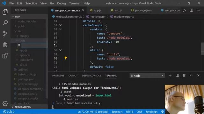The height and width of the screenshot is (114, 204).
Task: Open index.html in the explorer tree
Action: pyautogui.click(x=26, y=60)
